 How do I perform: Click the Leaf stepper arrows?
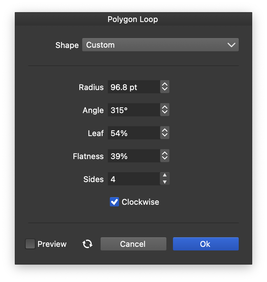coord(165,133)
